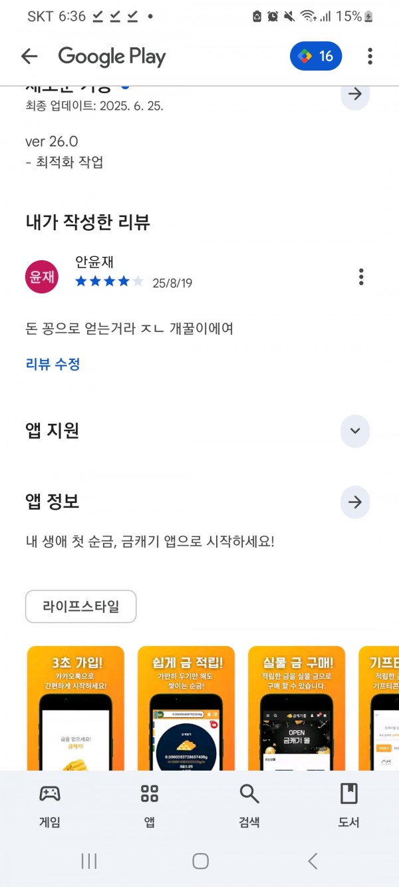Open 앱 정보 details arrow
399x887 pixels.
pos(355,502)
